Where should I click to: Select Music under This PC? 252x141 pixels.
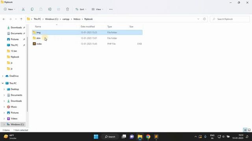pos(14,107)
